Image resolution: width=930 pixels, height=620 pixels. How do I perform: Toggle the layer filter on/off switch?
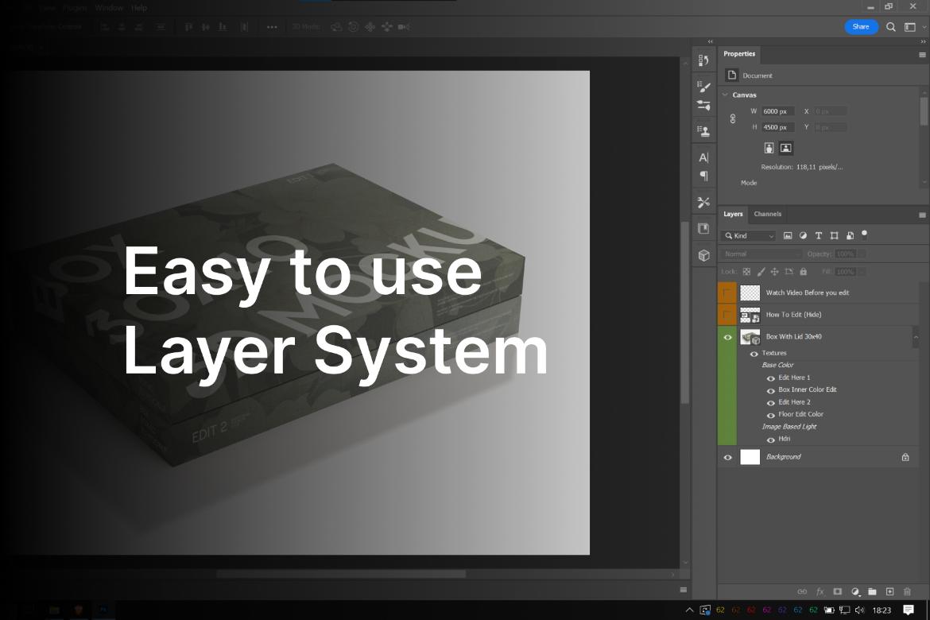864,234
